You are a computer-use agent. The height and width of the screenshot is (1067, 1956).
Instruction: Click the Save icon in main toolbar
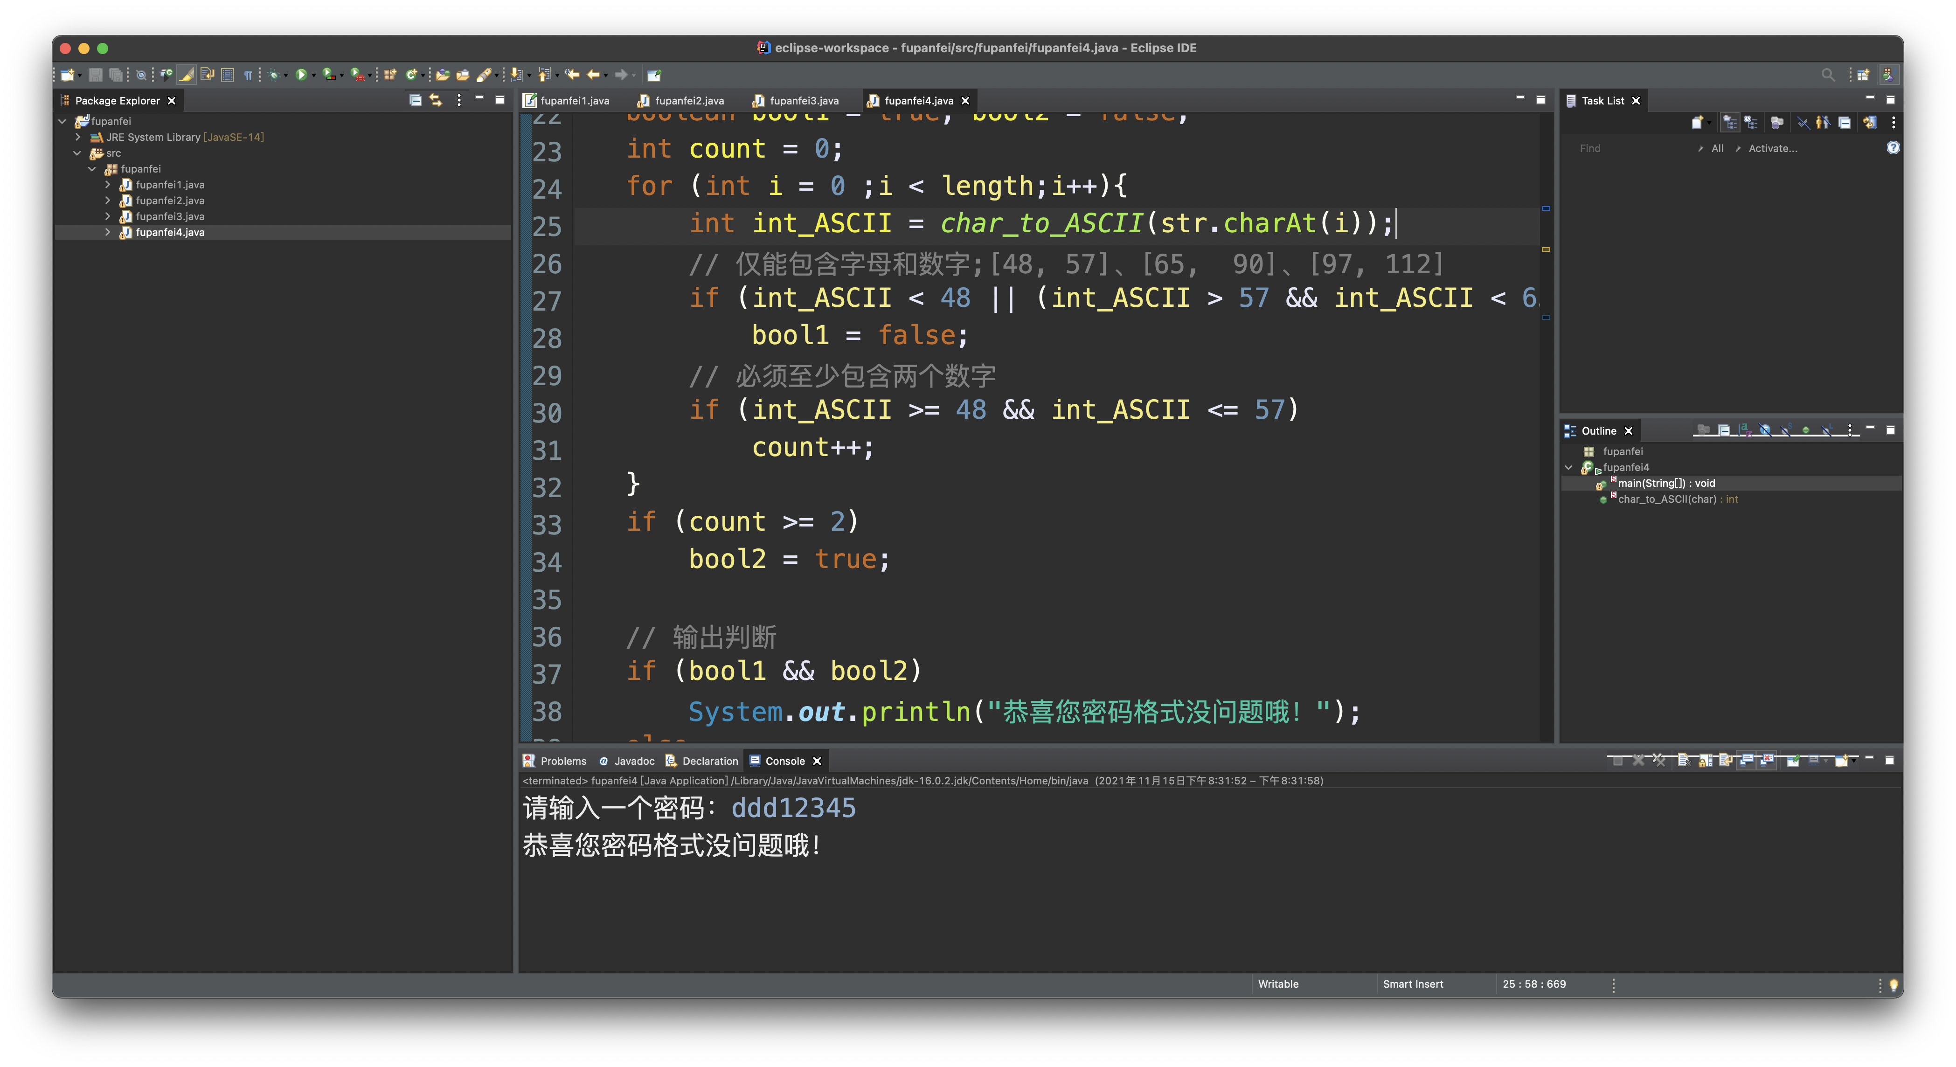click(95, 75)
